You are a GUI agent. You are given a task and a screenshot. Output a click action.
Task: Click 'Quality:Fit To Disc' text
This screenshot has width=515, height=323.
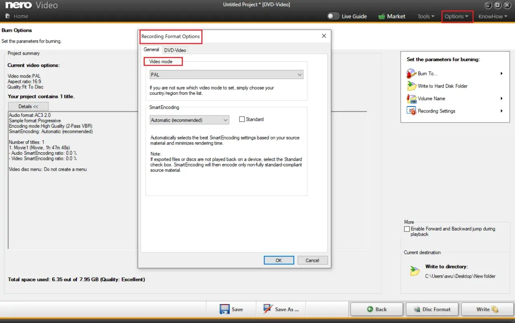coord(25,87)
